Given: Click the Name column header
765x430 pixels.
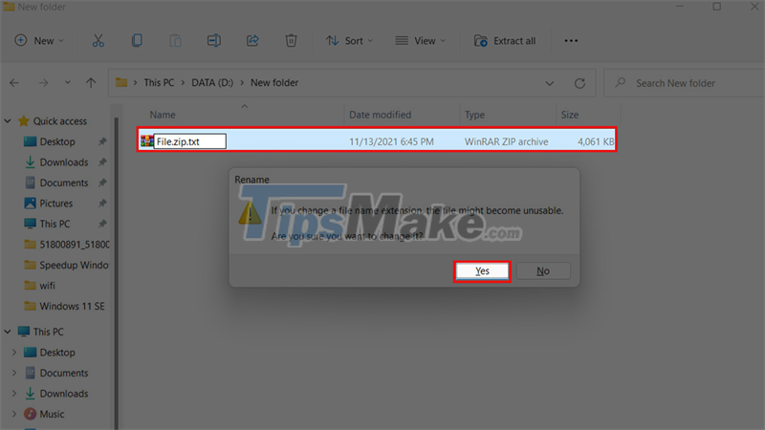Looking at the screenshot, I should click(163, 115).
